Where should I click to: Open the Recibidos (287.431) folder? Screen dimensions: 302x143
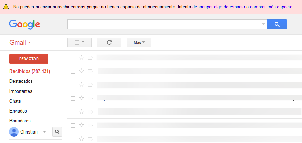[x=30, y=71]
